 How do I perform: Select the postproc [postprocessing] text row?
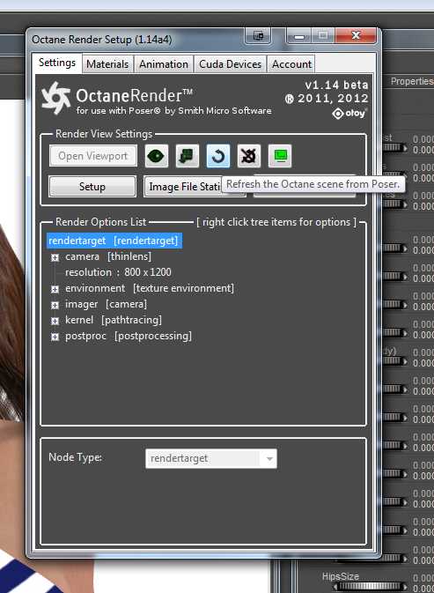point(129,336)
